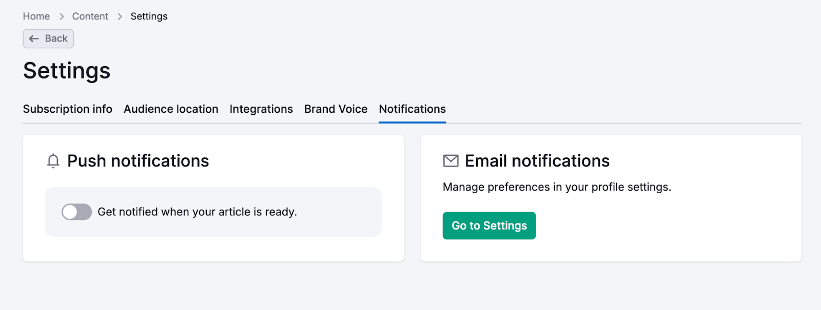Viewport: 821px width, 310px height.
Task: Open the Brand Voice tab
Action: point(336,109)
